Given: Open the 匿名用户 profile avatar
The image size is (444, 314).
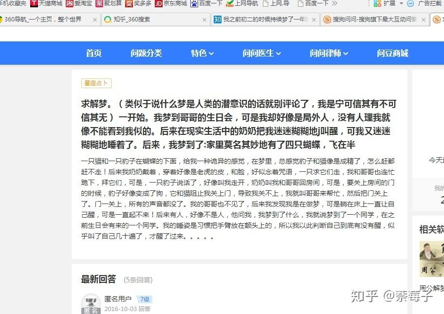Looking at the screenshot, I should coord(91,303).
